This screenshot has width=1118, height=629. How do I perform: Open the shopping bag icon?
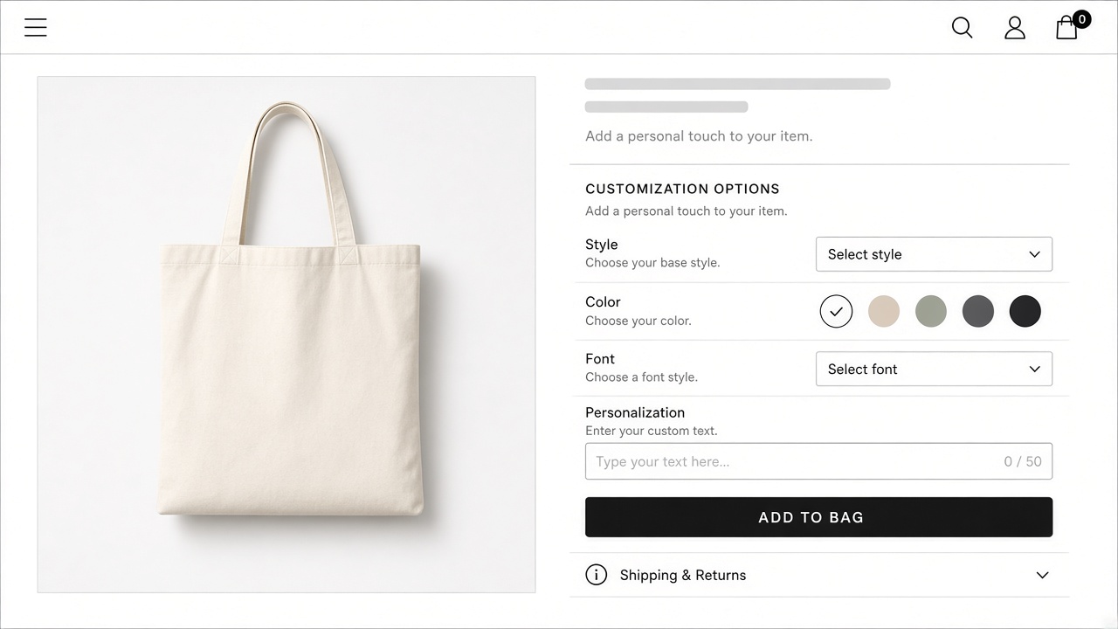(x=1066, y=29)
